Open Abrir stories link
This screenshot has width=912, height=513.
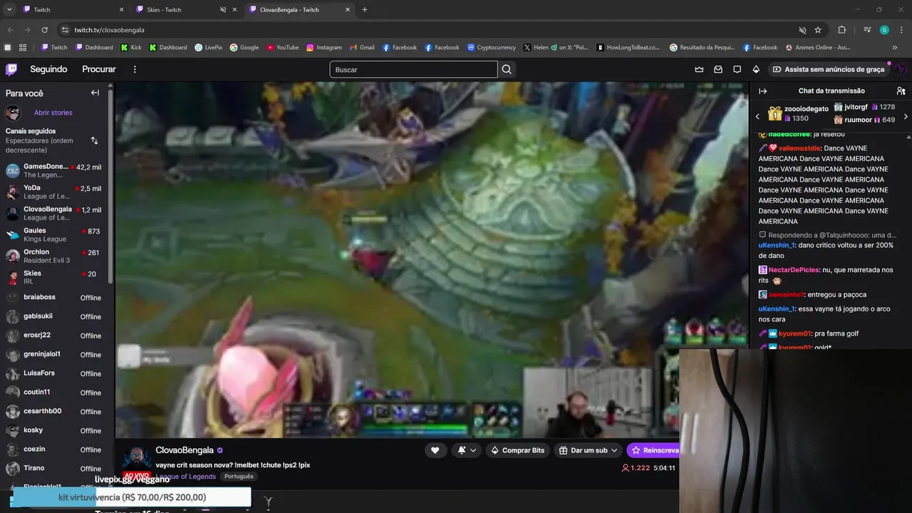click(53, 113)
